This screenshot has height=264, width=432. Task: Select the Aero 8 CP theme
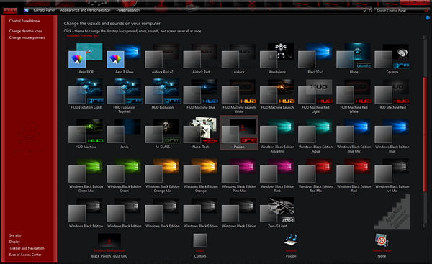86,58
